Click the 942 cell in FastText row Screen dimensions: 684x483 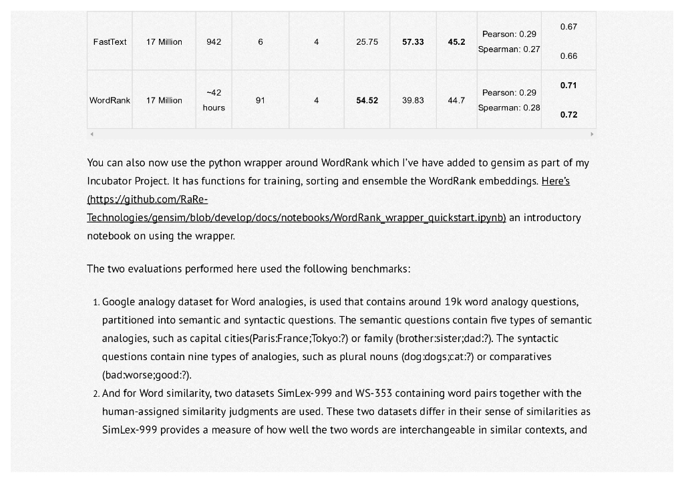(214, 41)
